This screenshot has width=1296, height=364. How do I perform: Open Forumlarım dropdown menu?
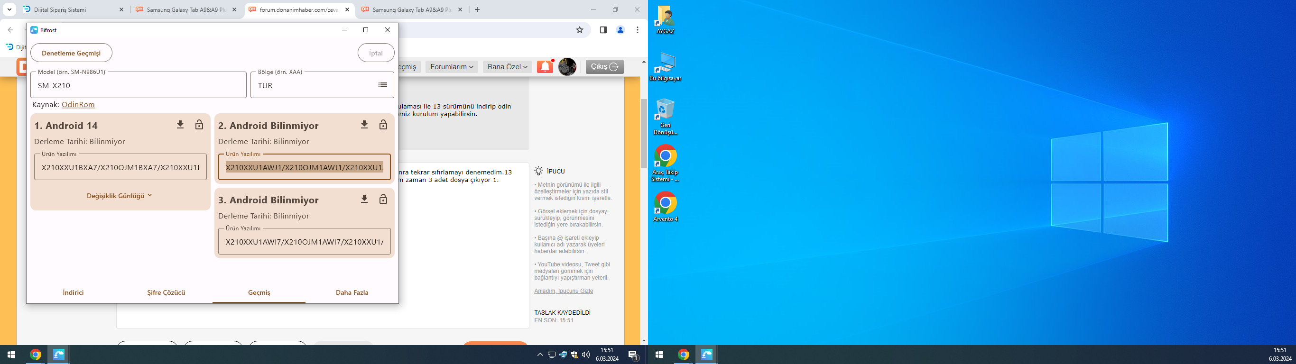[x=451, y=67]
